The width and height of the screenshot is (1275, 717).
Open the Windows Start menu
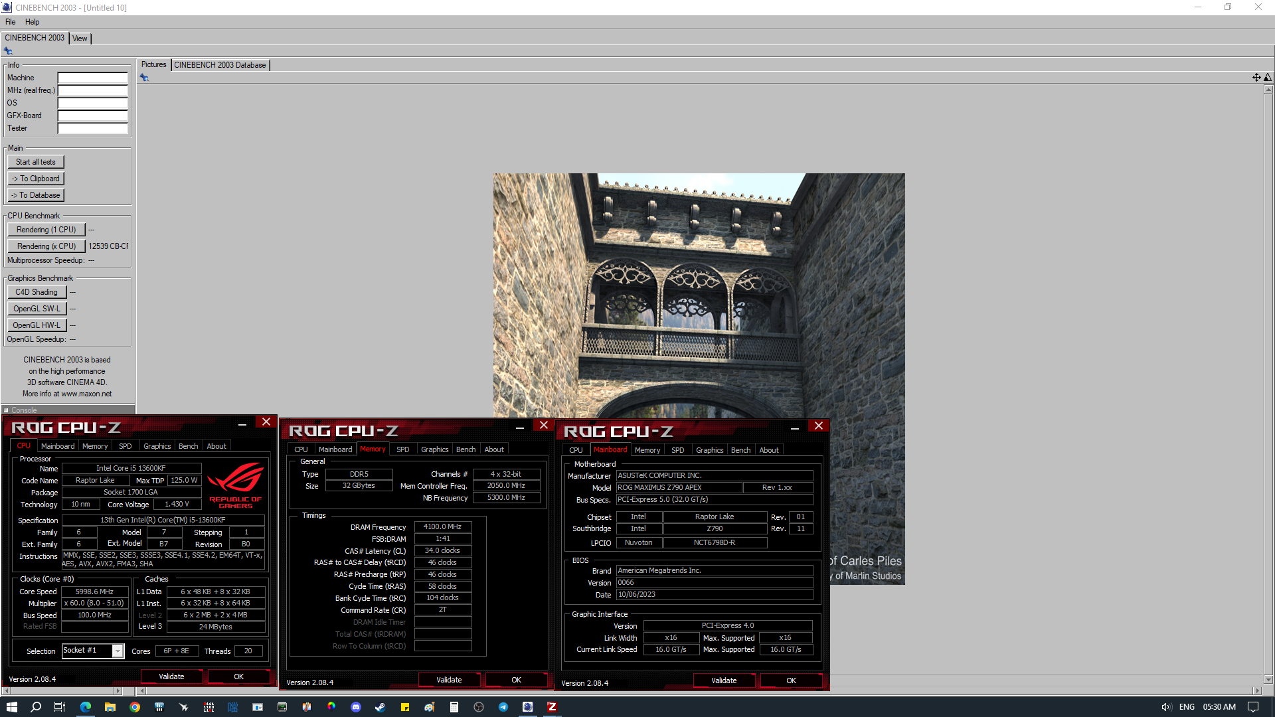click(11, 707)
